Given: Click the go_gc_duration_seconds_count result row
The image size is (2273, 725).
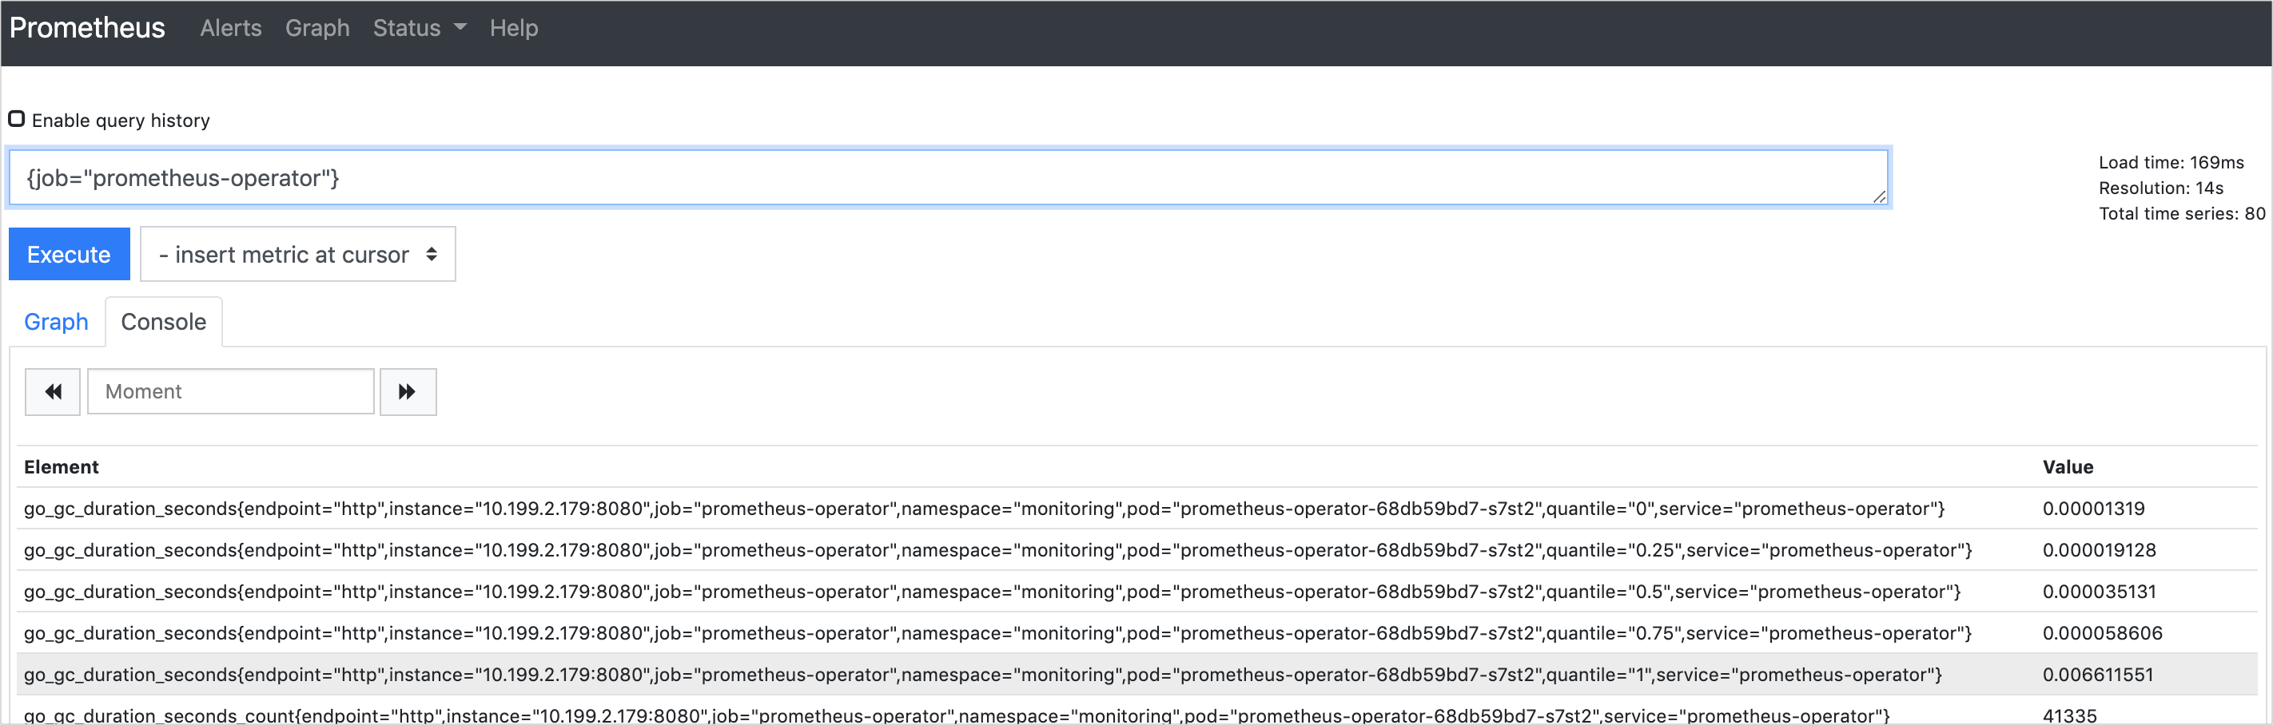Looking at the screenshot, I should [956, 715].
